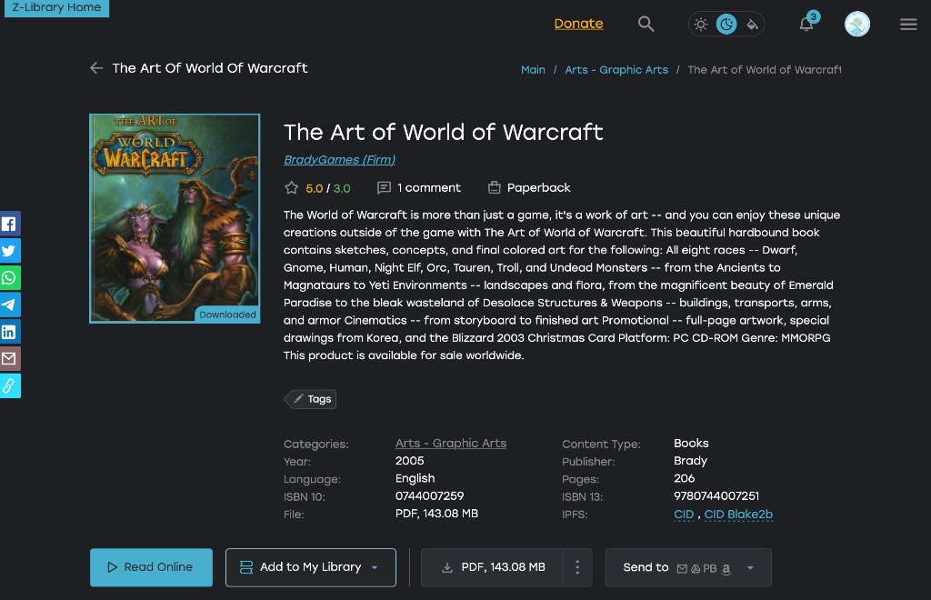931x600 pixels.
Task: Click the 5.0 rating score
Action: click(x=314, y=189)
